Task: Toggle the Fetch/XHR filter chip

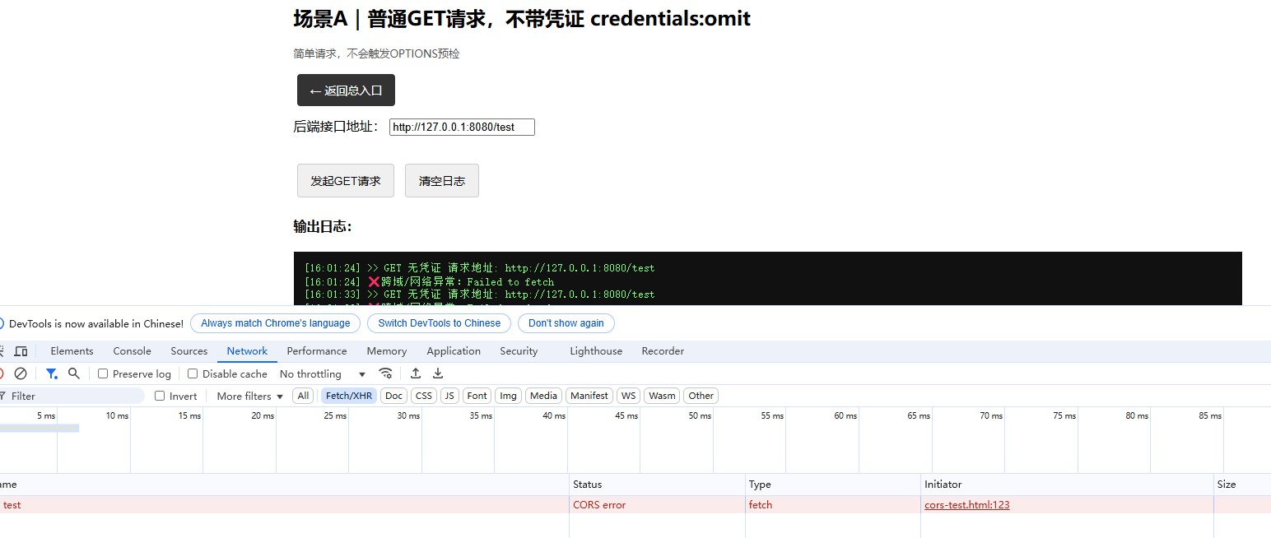Action: [x=349, y=396]
